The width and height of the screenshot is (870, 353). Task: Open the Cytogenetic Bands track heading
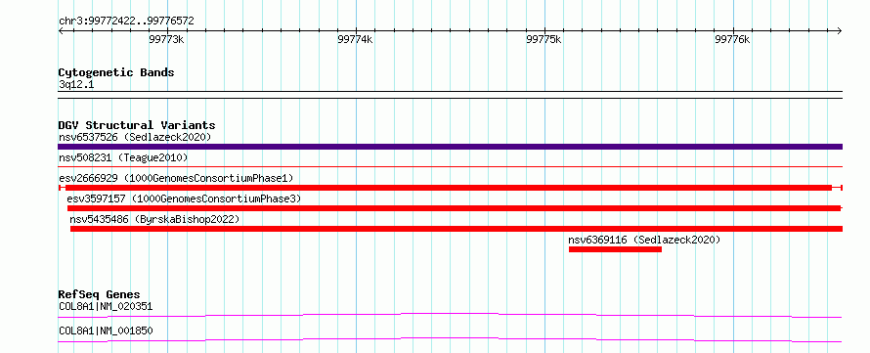tap(116, 72)
